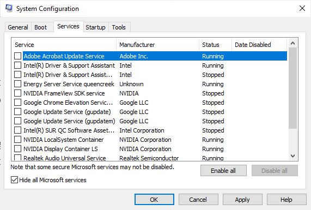Tick NVIDIA LocalSystem Container checkbox

(17, 140)
